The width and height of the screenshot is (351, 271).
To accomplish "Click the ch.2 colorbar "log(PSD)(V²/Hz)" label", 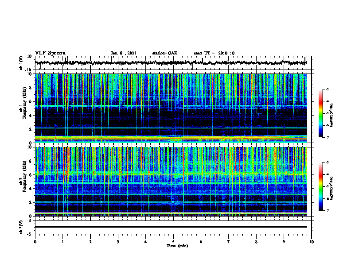I will pos(332,188).
